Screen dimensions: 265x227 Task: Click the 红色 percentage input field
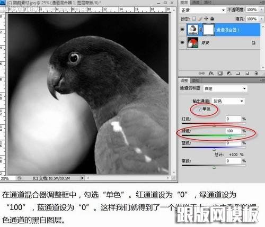pos(233,119)
